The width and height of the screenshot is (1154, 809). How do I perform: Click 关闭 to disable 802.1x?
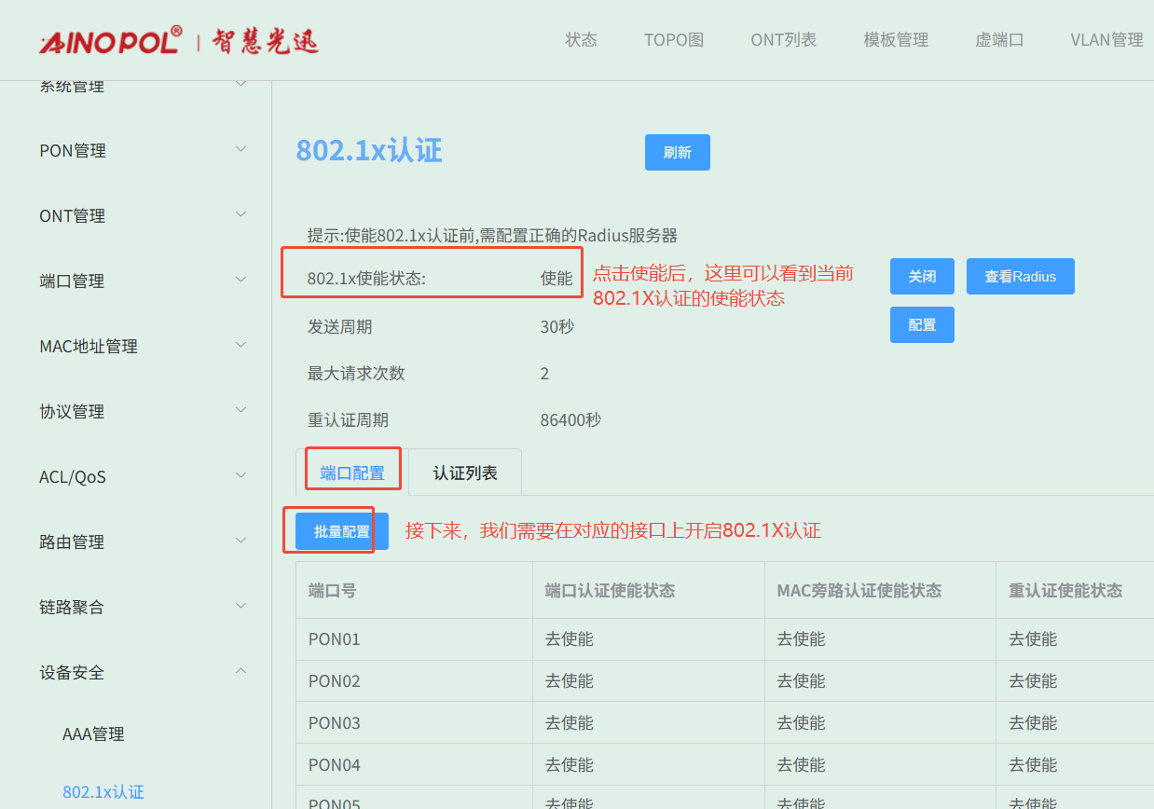click(x=922, y=277)
